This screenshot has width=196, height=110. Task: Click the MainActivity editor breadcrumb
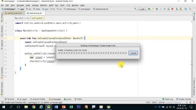click(x=22, y=18)
